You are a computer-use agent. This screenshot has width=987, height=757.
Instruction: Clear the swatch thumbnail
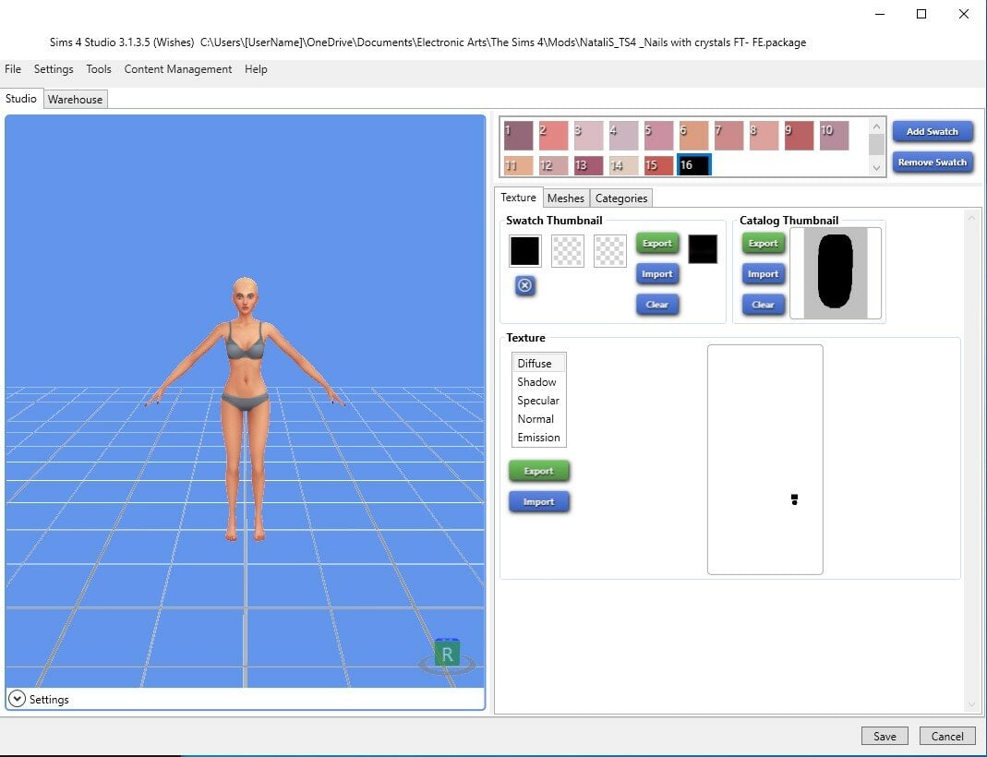pyautogui.click(x=657, y=305)
